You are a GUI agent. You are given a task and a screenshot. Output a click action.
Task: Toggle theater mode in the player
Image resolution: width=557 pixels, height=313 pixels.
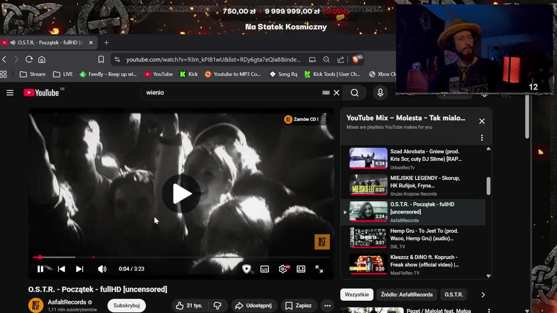(301, 269)
